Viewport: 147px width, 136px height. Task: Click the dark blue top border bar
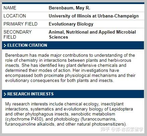(x=73, y=3)
